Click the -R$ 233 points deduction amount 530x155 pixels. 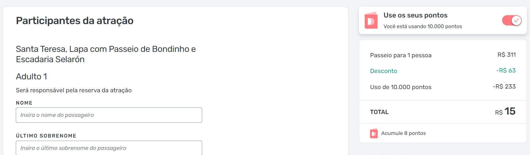504,87
